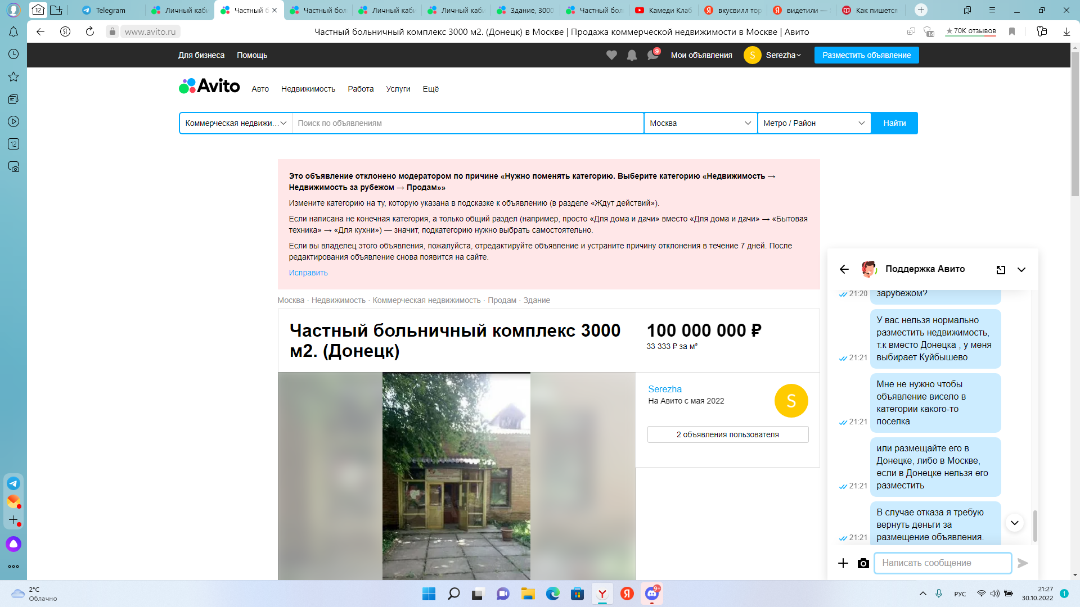1080x607 pixels.
Task: Switch to the Как пишется tab
Action: tap(871, 10)
